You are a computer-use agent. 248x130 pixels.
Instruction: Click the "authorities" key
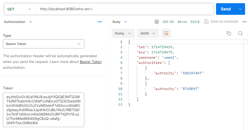tap(150, 63)
